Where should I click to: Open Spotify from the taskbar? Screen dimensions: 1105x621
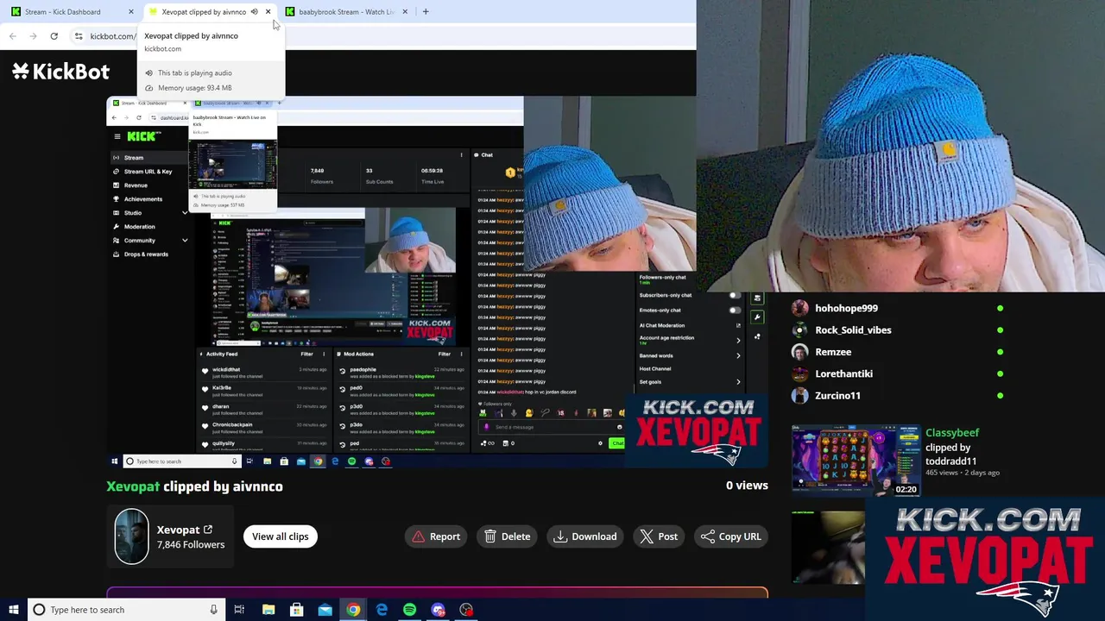pyautogui.click(x=409, y=610)
